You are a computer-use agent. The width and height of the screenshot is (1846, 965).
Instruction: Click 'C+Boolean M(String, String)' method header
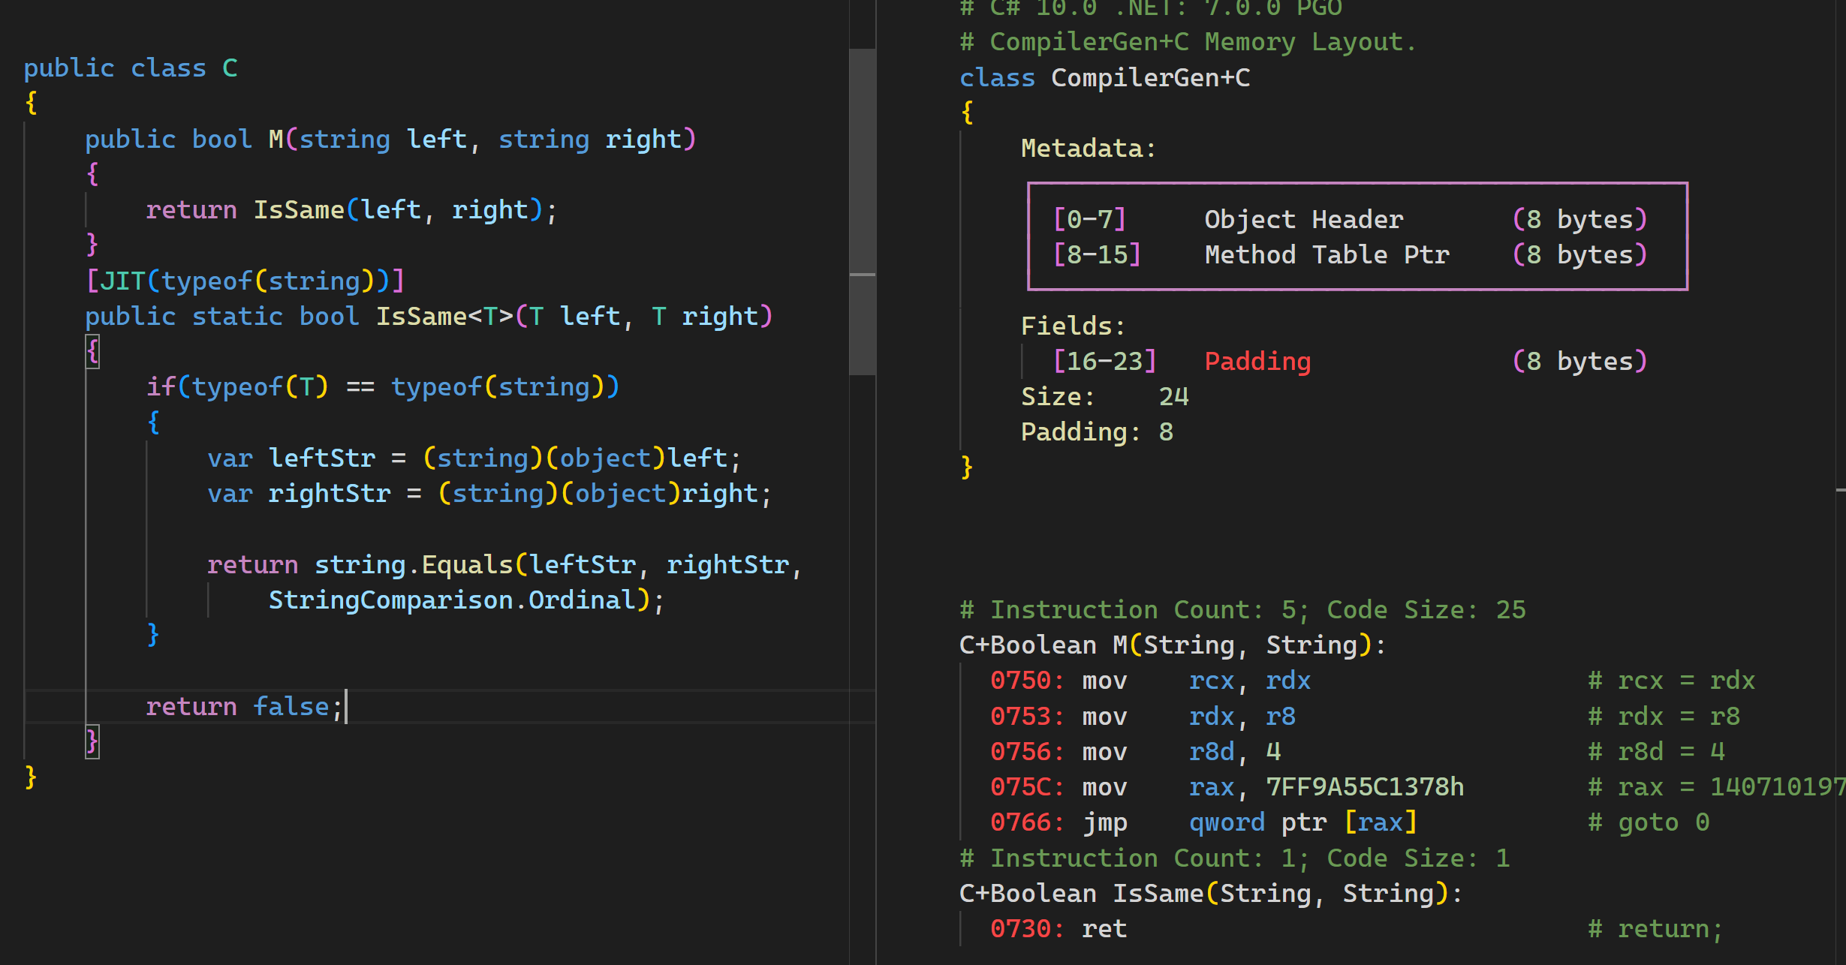point(1171,645)
